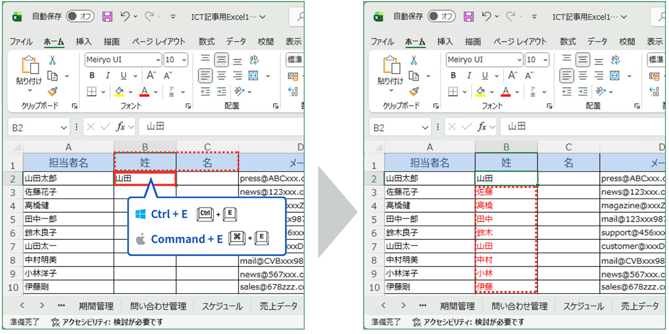Open the フォント group dialog launcher
Image resolution: width=669 pixels, height=334 pixels.
coord(188,106)
